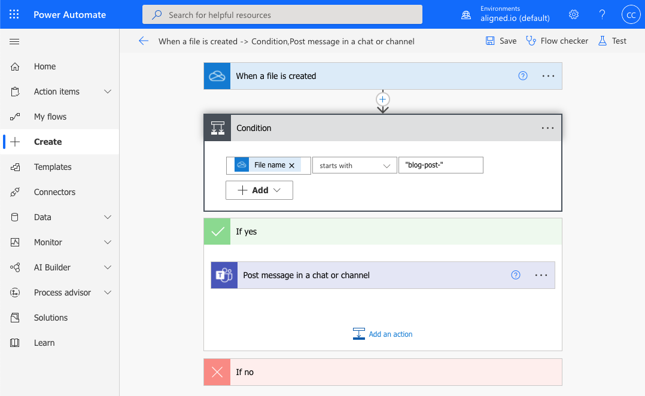645x396 pixels.
Task: Insert a new step with plus connector
Action: pos(382,99)
